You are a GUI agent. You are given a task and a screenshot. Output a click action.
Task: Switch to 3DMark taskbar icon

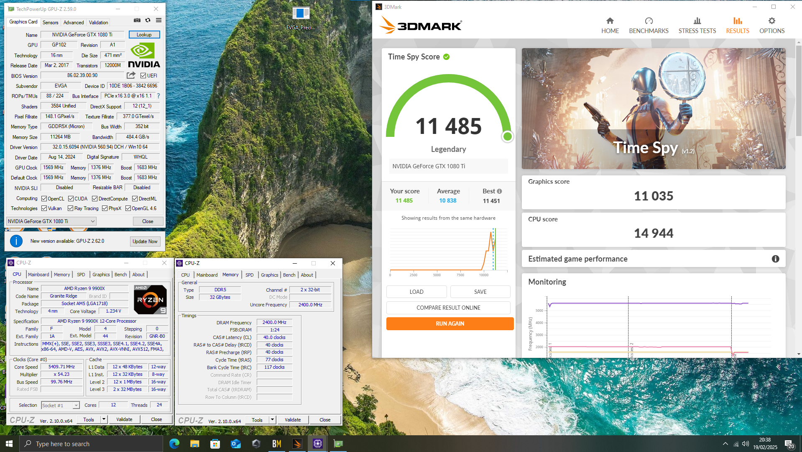(297, 444)
